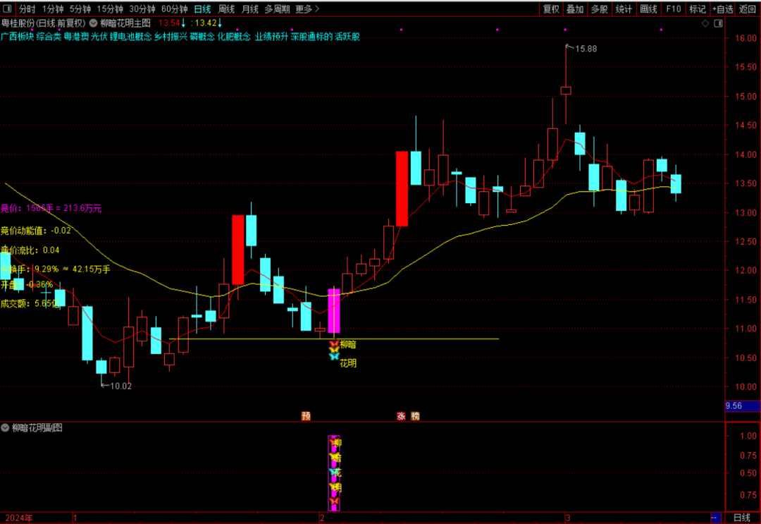Toggle the left sidebar panel icon
This screenshot has width=761, height=524.
click(x=7, y=8)
